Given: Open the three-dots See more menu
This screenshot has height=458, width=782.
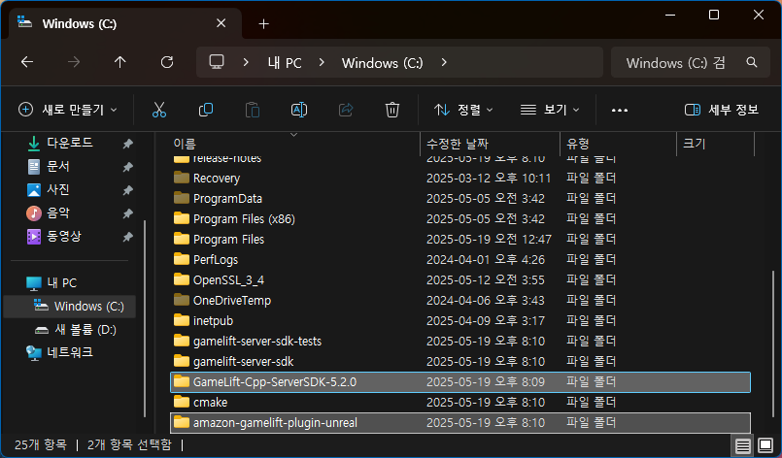Looking at the screenshot, I should pyautogui.click(x=620, y=111).
